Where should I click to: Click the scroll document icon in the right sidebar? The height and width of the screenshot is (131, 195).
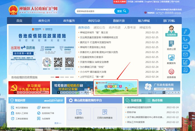[186, 70]
